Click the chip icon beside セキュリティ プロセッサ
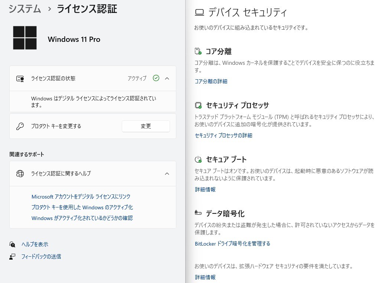This screenshot has height=283, width=389. click(198, 106)
